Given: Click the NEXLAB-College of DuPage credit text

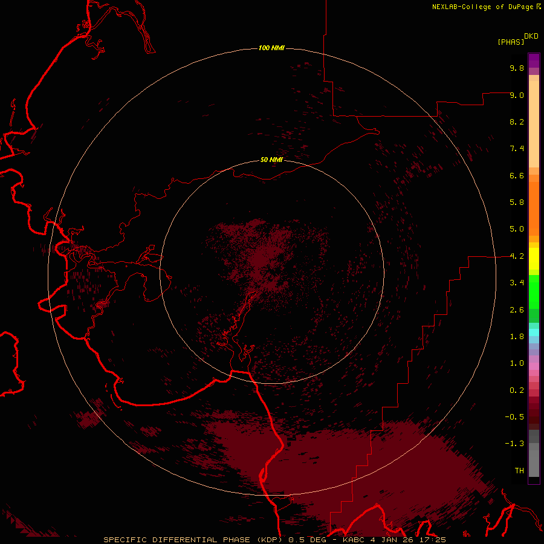Looking at the screenshot, I should pyautogui.click(x=484, y=7).
